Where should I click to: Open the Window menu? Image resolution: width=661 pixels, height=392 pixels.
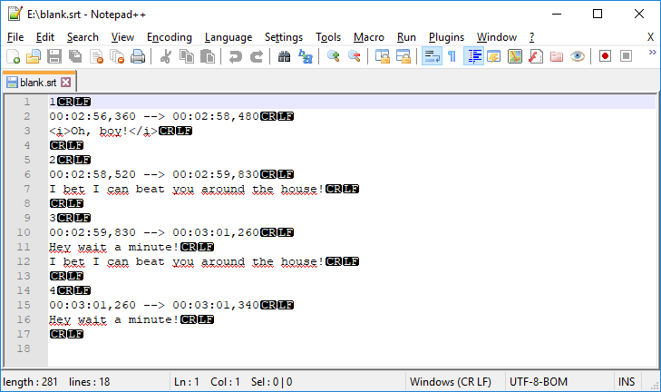pos(497,37)
